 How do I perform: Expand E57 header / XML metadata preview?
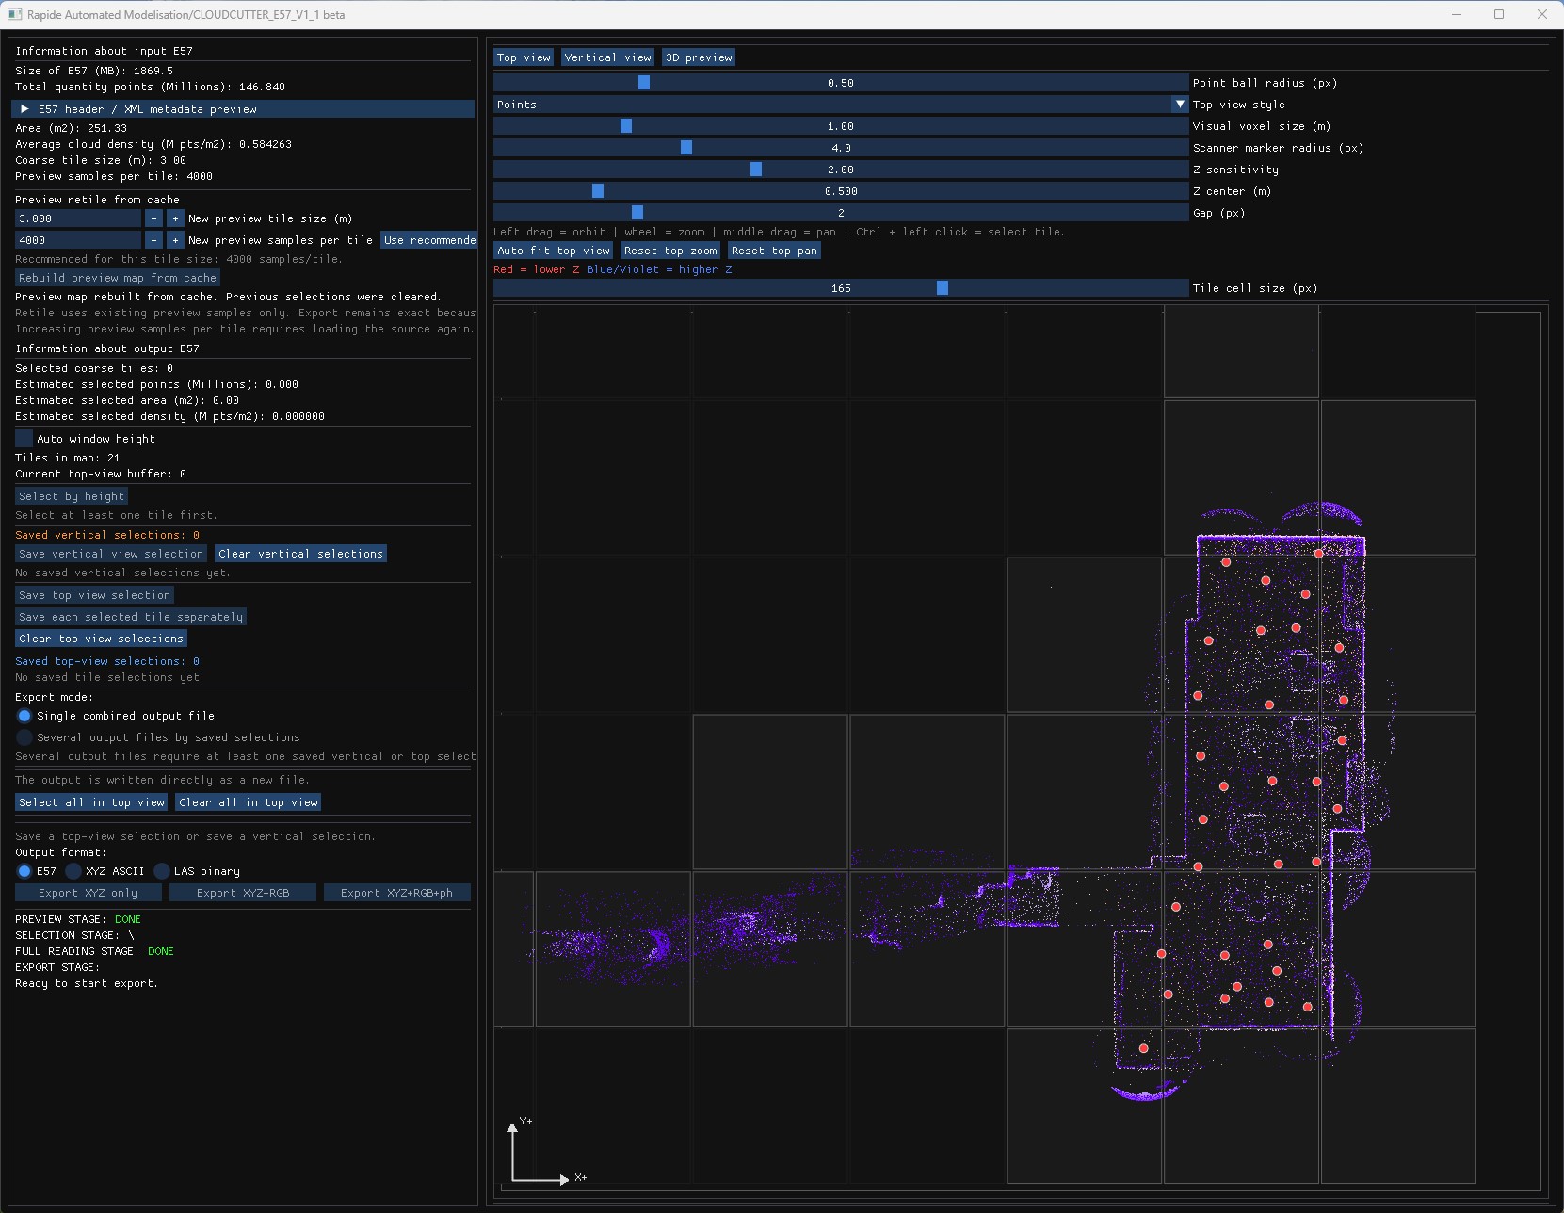coord(243,109)
